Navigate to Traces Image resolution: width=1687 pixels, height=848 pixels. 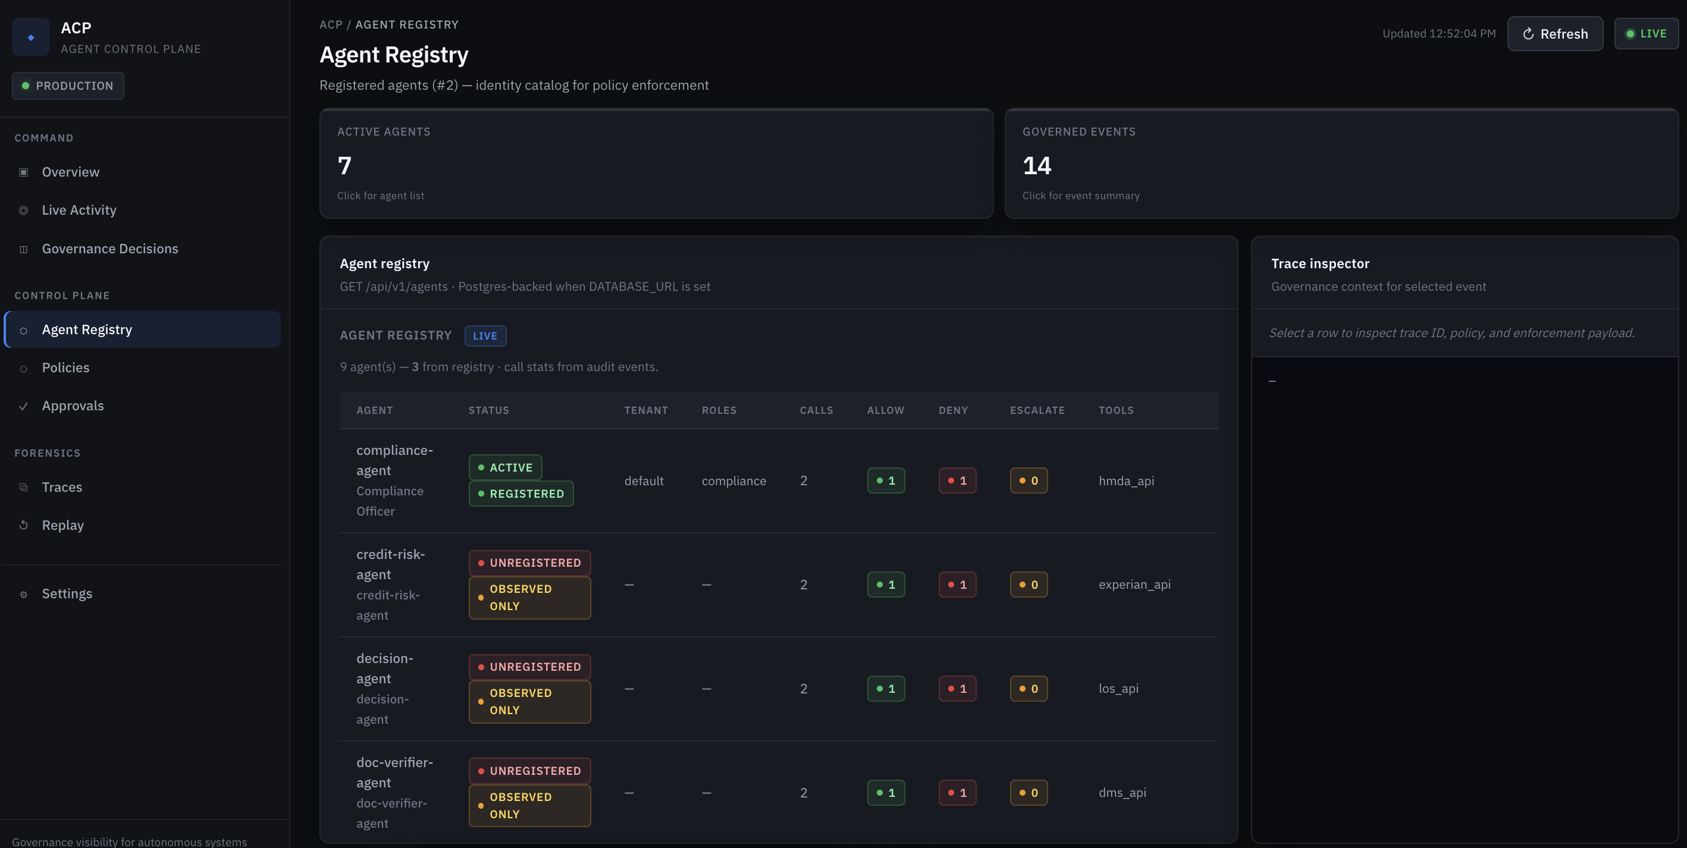coord(142,487)
